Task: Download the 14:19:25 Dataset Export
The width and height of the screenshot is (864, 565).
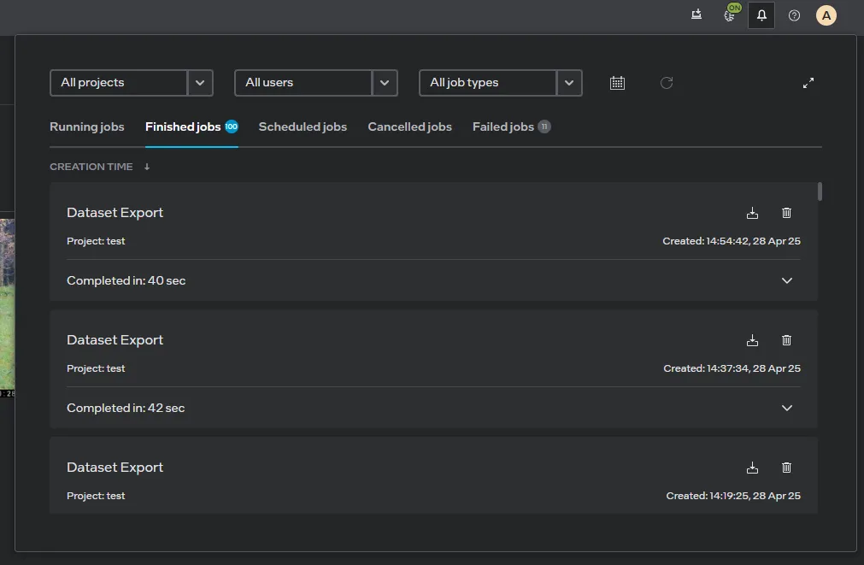Action: tap(752, 468)
